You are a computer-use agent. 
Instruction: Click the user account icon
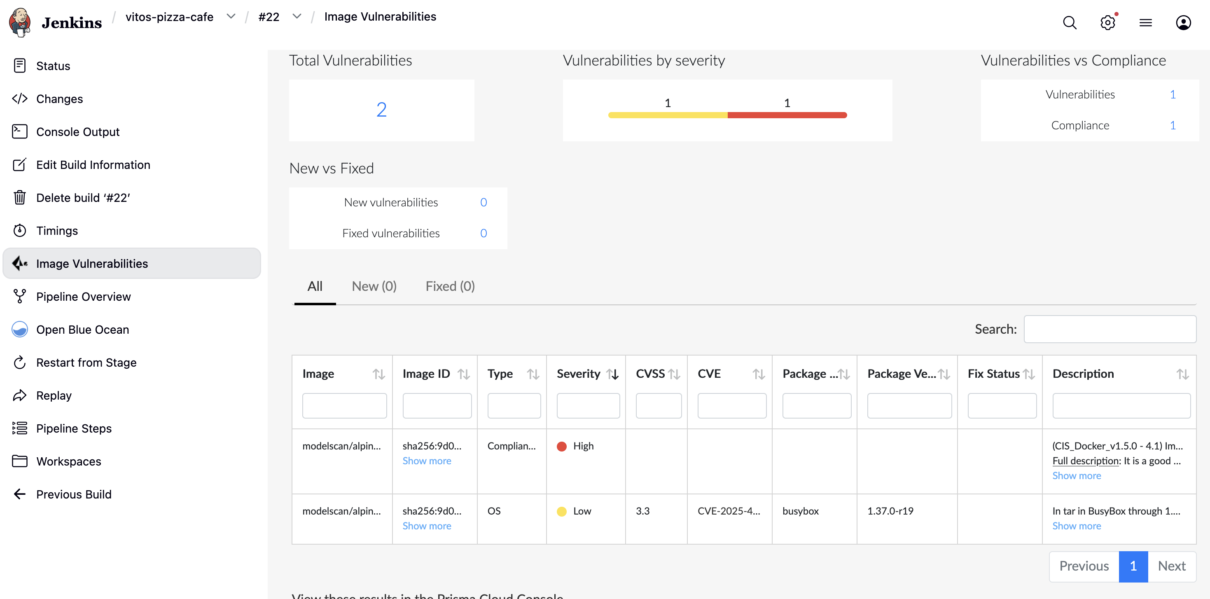(x=1183, y=23)
